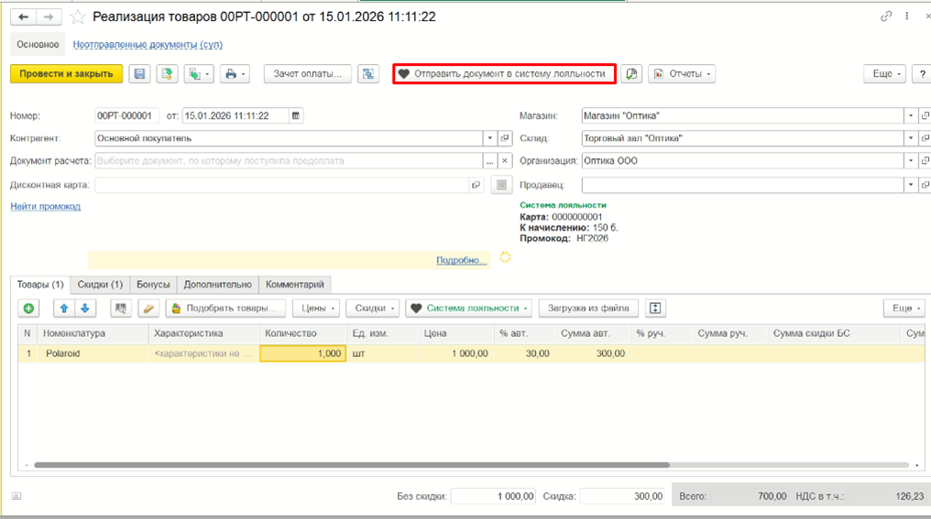Copy link to document icon
Image resolution: width=931 pixels, height=519 pixels.
[x=886, y=16]
